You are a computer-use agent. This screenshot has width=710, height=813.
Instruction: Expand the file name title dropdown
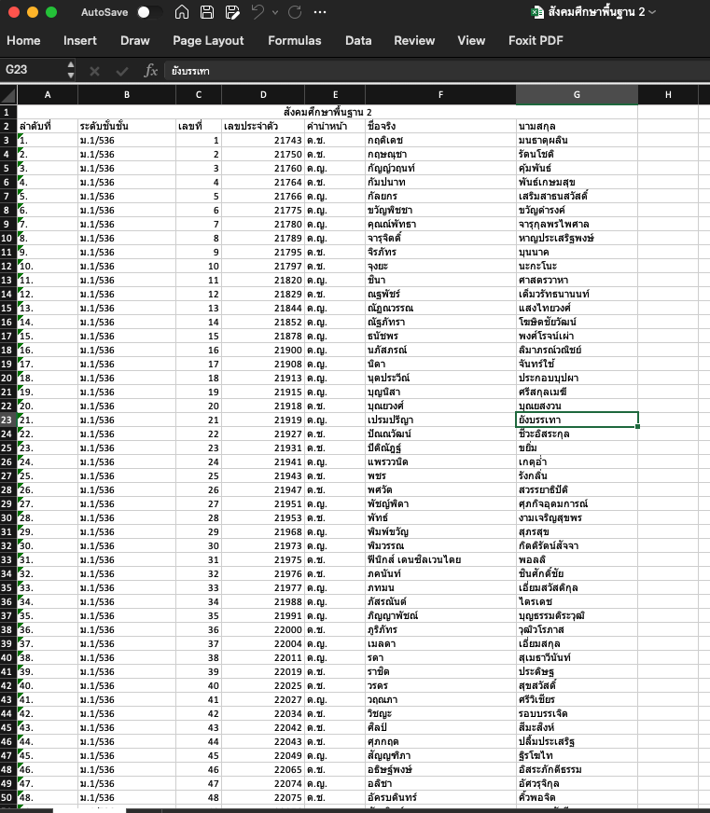tap(652, 12)
